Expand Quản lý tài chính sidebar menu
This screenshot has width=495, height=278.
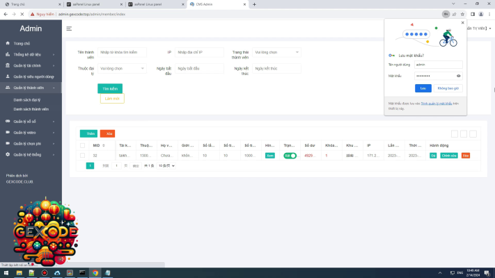click(31, 65)
